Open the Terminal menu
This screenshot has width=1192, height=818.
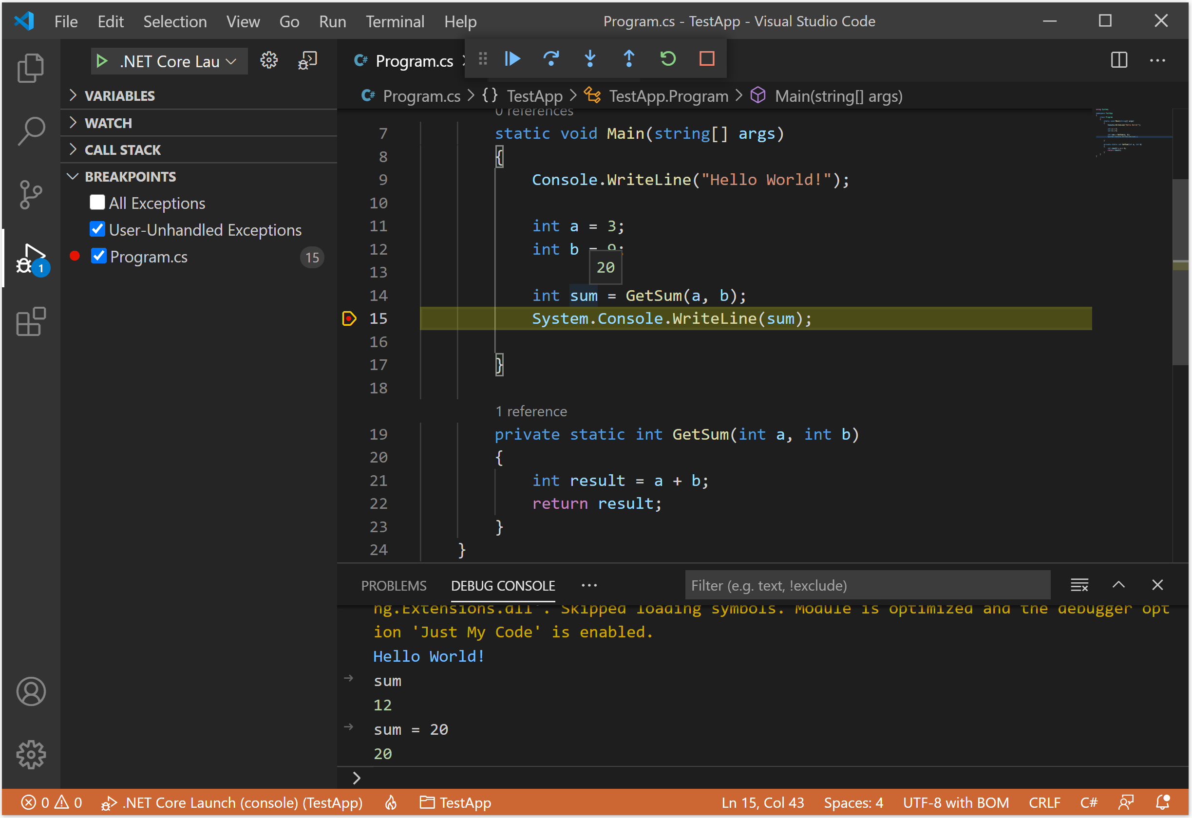[395, 21]
